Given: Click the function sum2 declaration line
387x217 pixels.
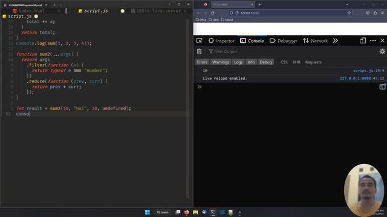Looking at the screenshot, I should point(47,54).
